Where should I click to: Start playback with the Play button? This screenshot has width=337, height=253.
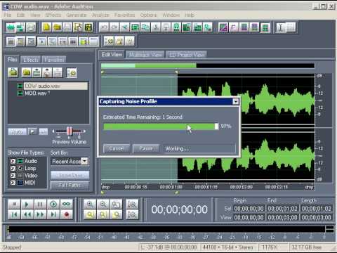pyautogui.click(x=27, y=205)
